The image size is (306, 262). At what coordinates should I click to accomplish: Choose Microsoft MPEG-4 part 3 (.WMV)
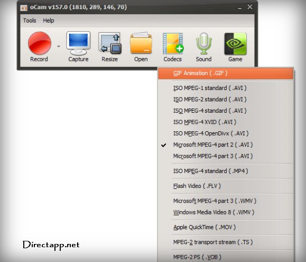pos(226,201)
